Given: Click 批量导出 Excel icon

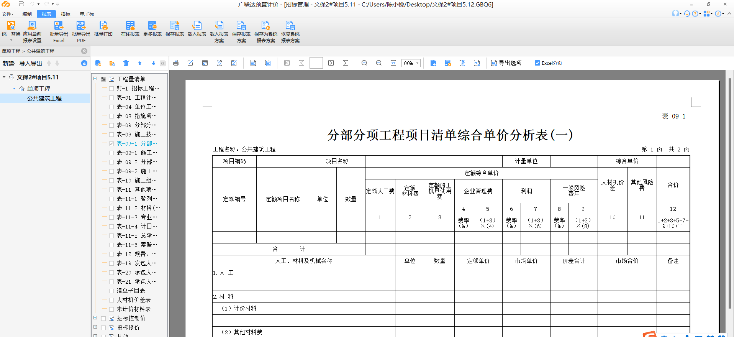Looking at the screenshot, I should [x=59, y=26].
